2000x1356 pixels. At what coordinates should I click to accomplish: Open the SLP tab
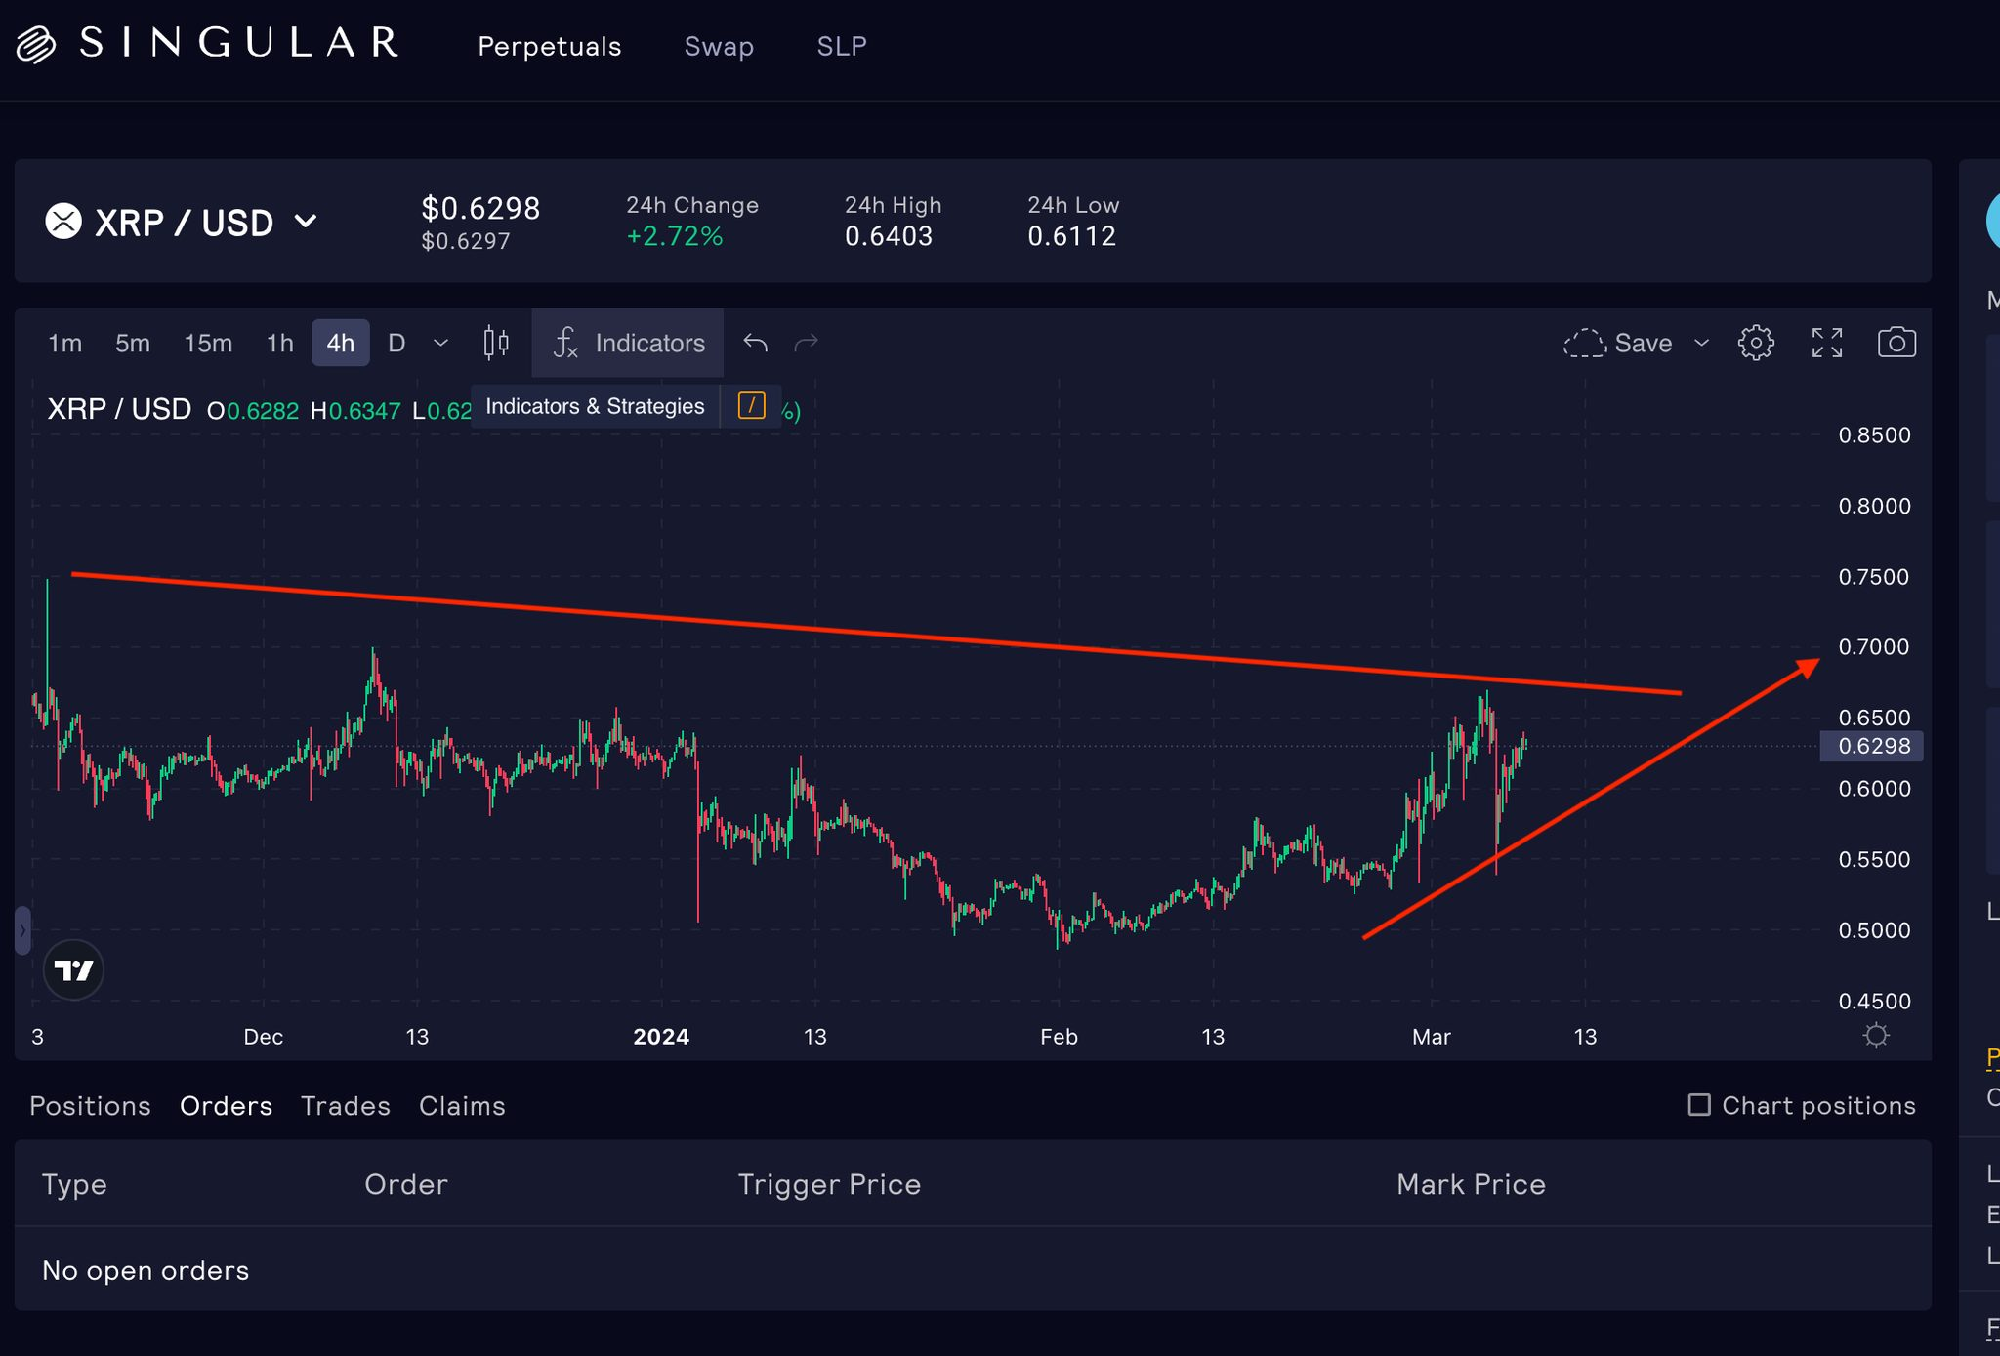coord(842,46)
